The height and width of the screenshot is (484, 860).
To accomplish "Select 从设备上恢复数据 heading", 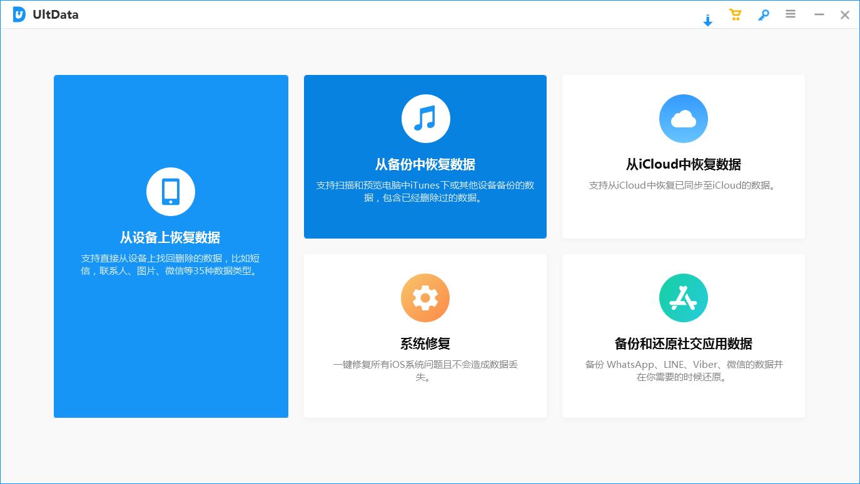I will pyautogui.click(x=170, y=237).
